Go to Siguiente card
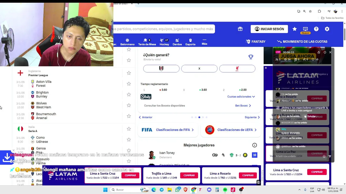The width and height of the screenshot is (346, 194). click(252, 117)
